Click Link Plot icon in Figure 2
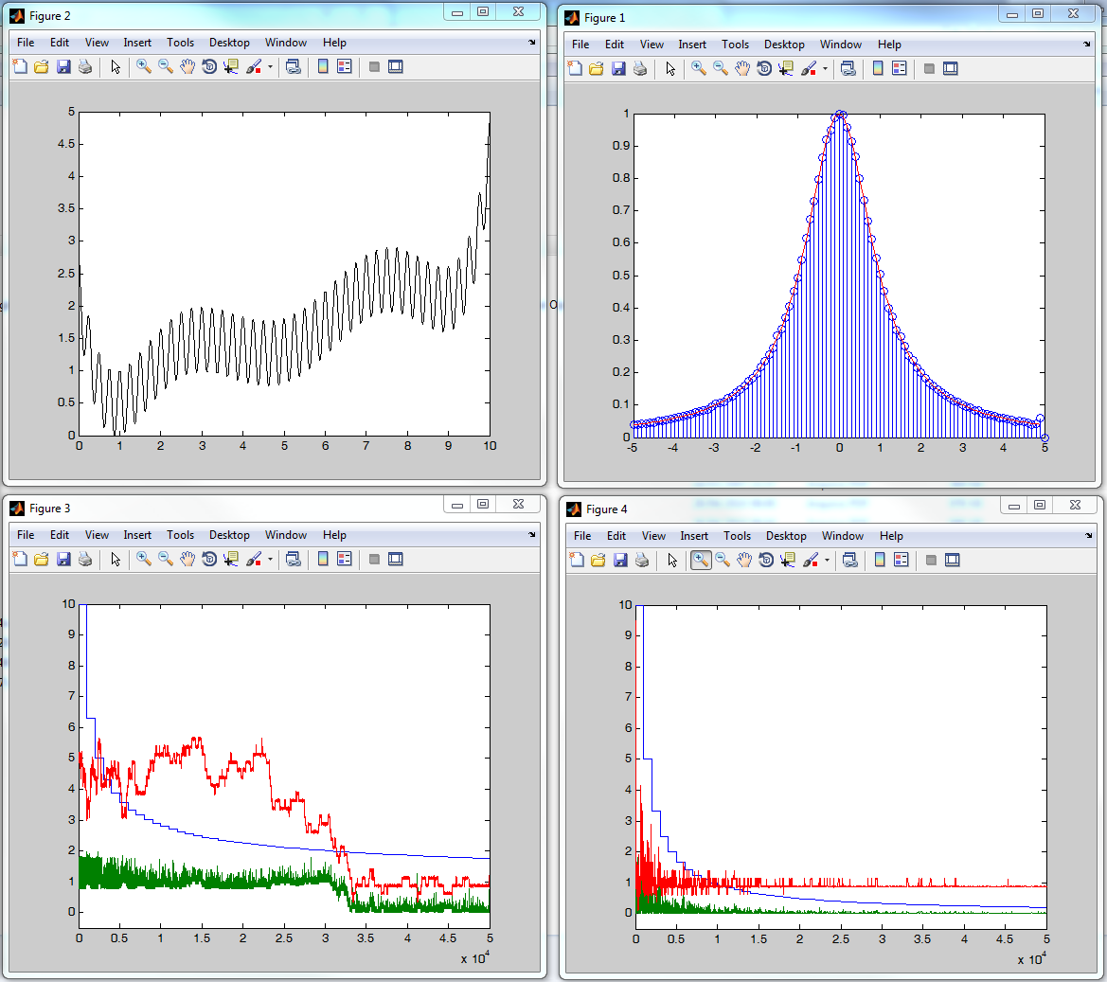Image resolution: width=1107 pixels, height=982 pixels. tap(293, 66)
